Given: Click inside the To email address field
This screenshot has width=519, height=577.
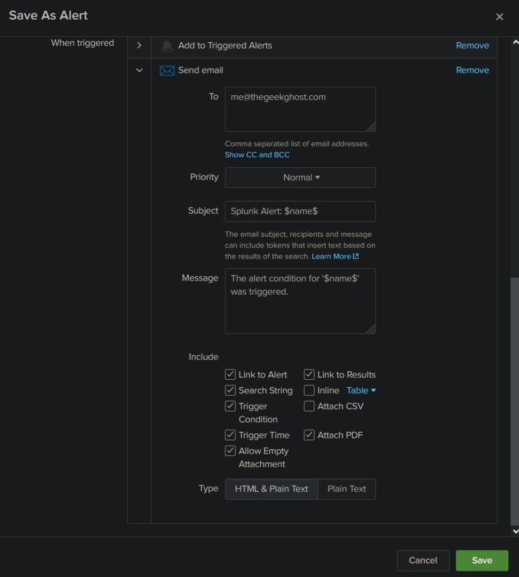Looking at the screenshot, I should tap(300, 109).
